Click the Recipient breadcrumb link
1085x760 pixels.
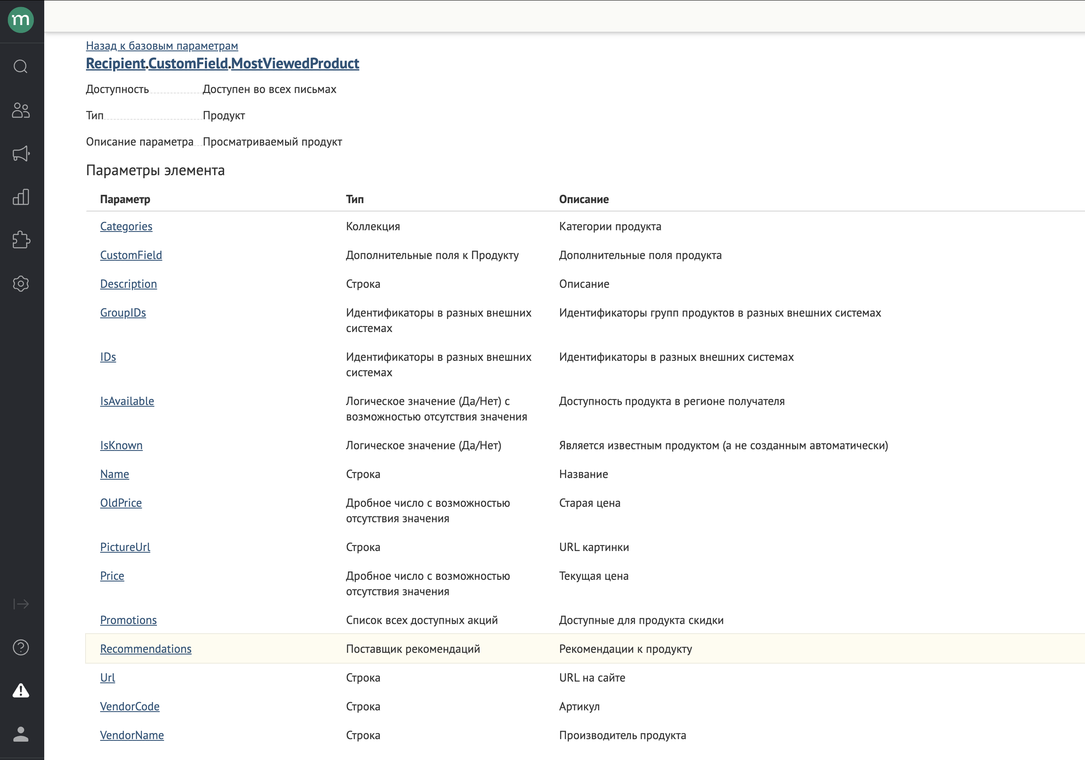(116, 63)
